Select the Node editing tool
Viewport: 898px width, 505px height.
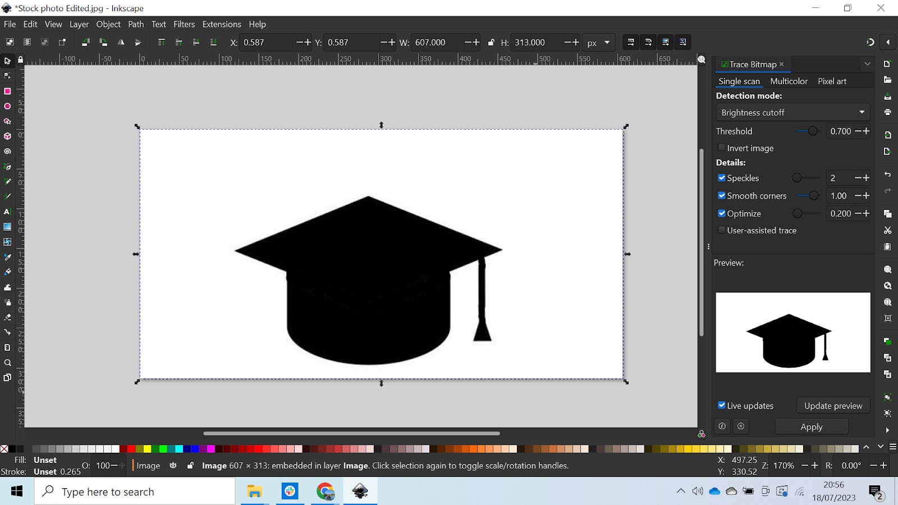(7, 76)
